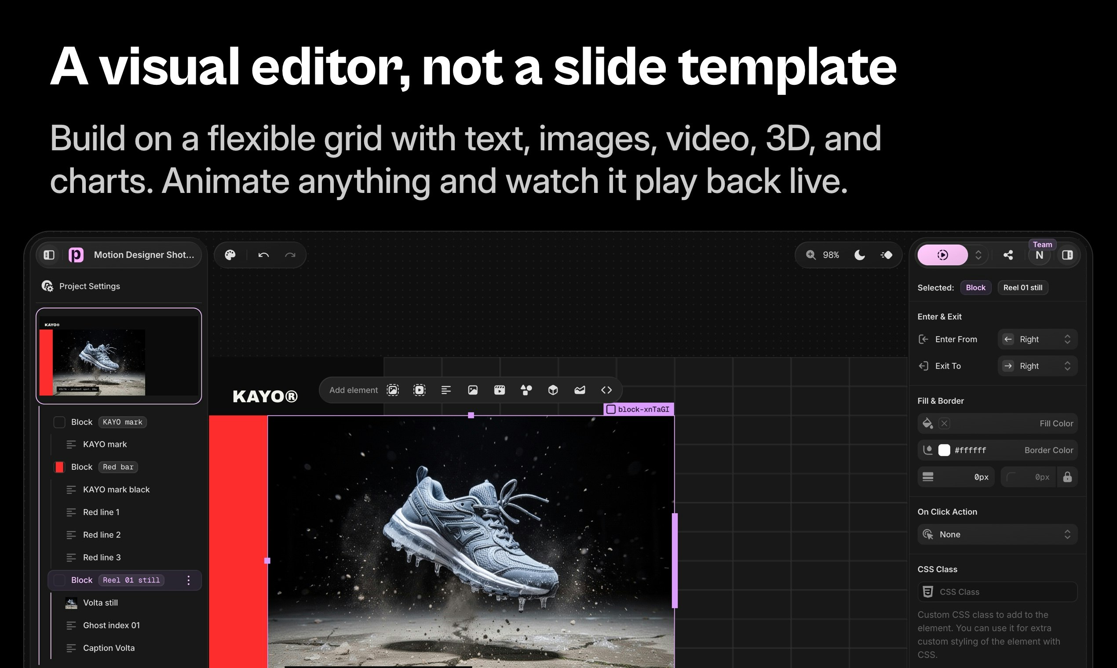Toggle the left sidebar panel icon
1117x668 pixels.
(49, 255)
